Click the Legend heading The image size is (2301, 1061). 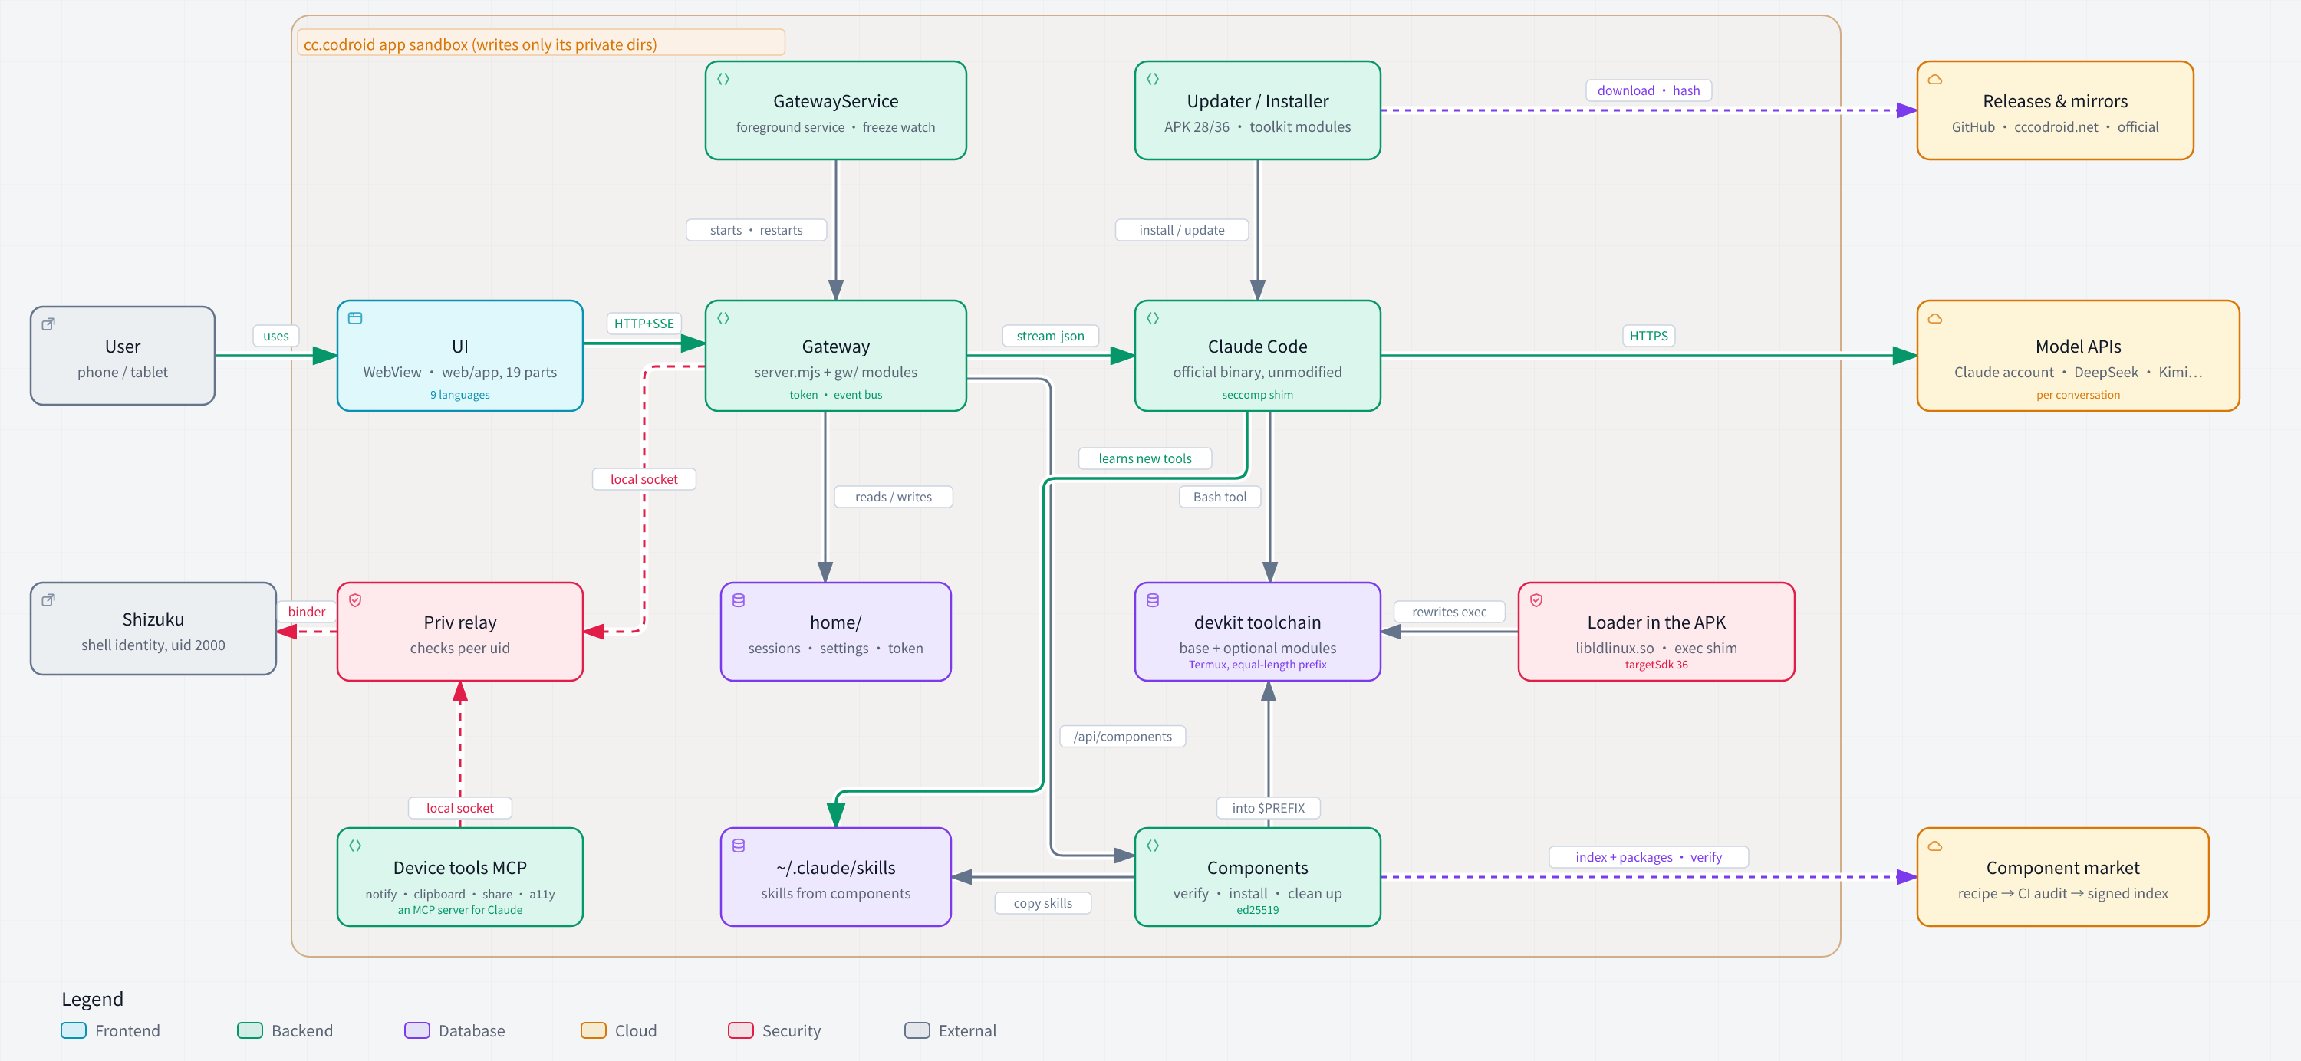coord(92,1000)
